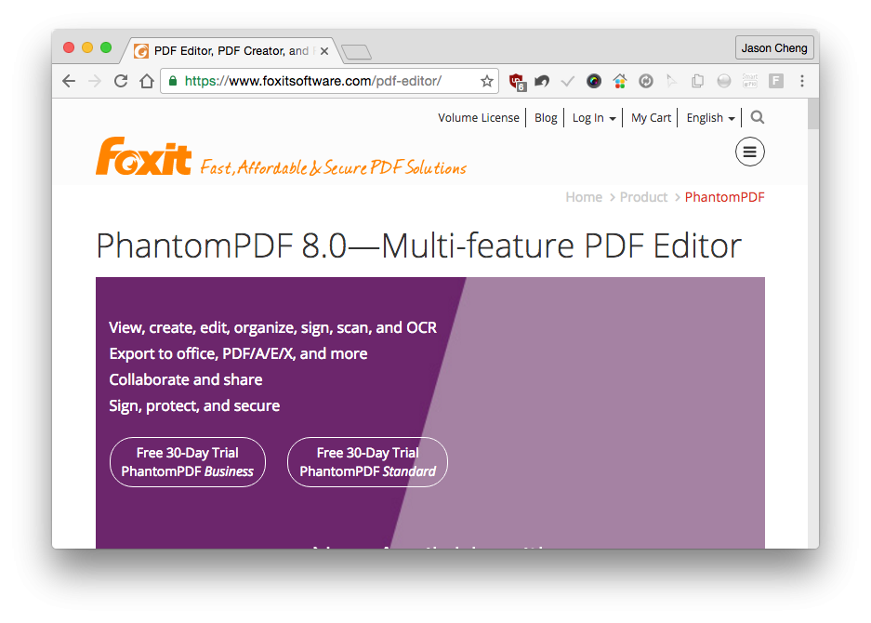Open the Volume License link
This screenshot has height=623, width=871.
(x=479, y=118)
